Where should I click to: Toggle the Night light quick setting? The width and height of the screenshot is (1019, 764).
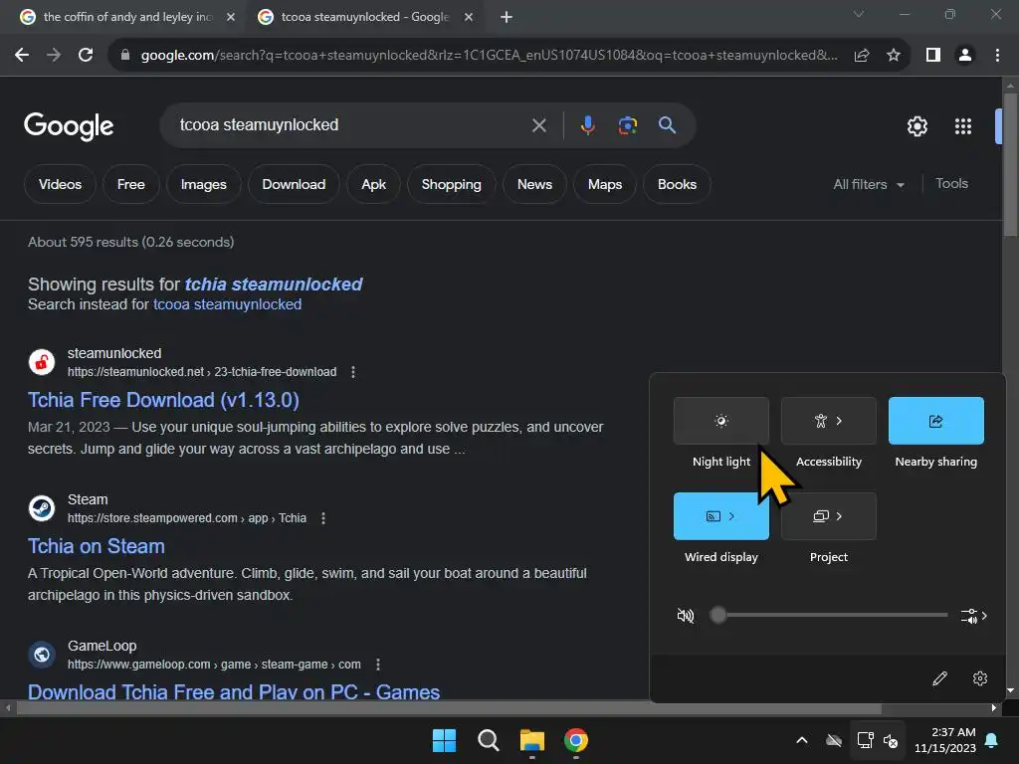[x=720, y=421]
